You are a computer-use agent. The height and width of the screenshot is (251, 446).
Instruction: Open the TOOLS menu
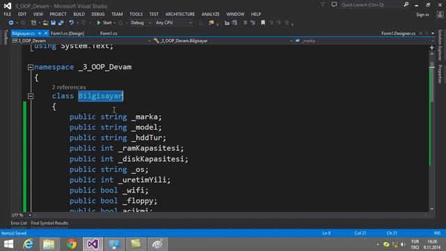click(136, 14)
